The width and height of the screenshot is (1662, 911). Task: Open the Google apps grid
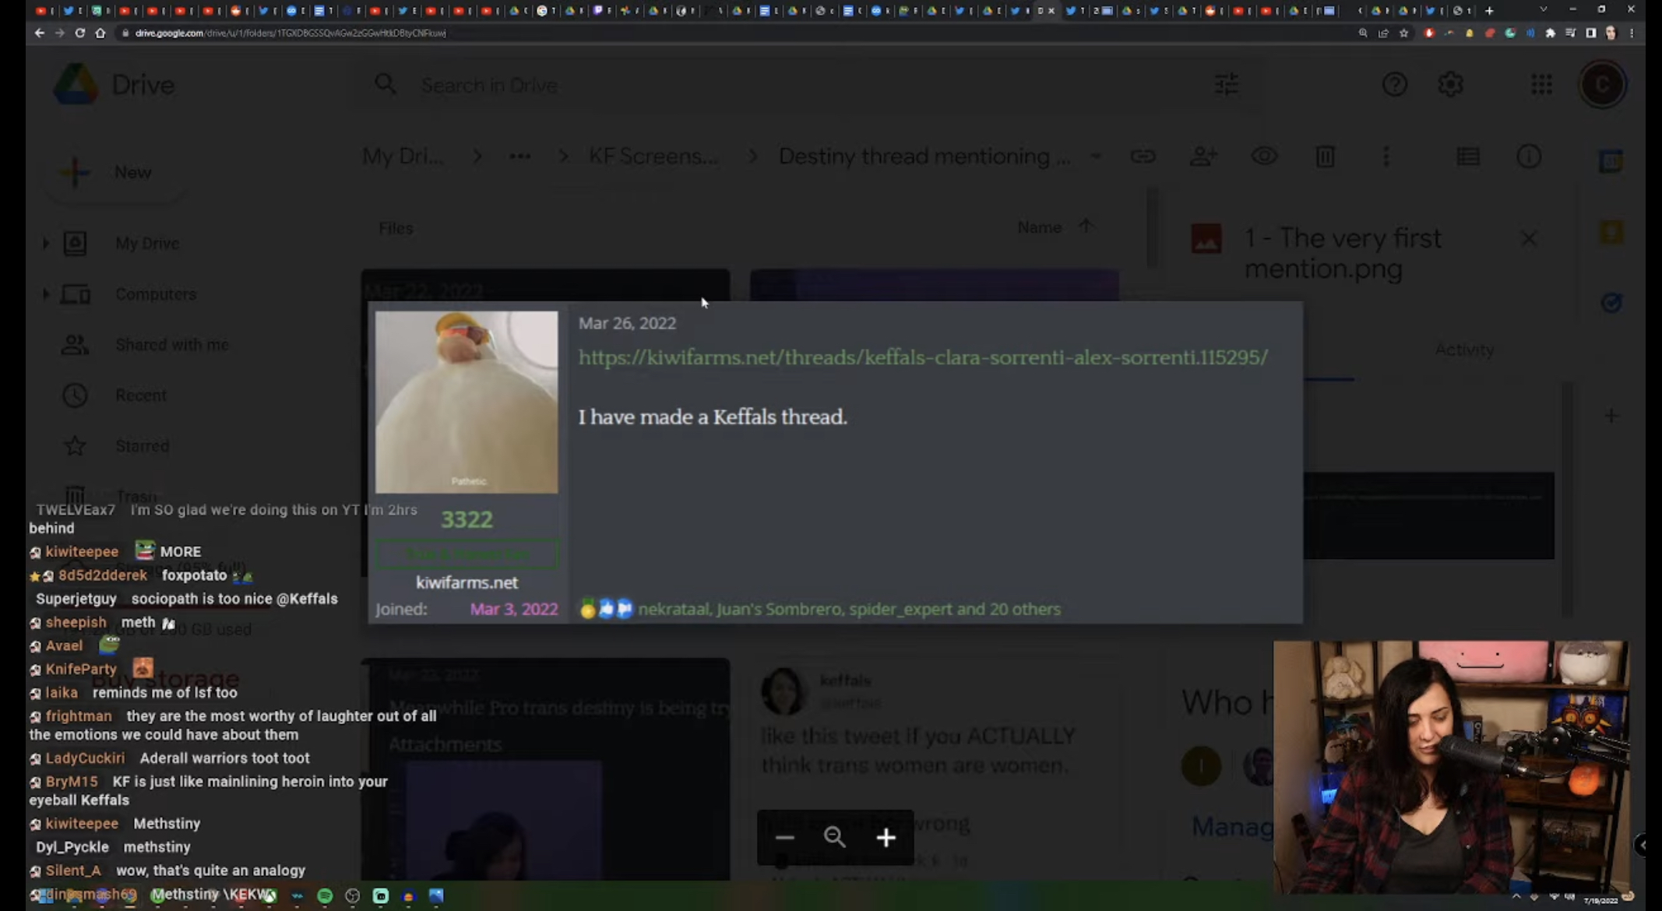(1541, 84)
